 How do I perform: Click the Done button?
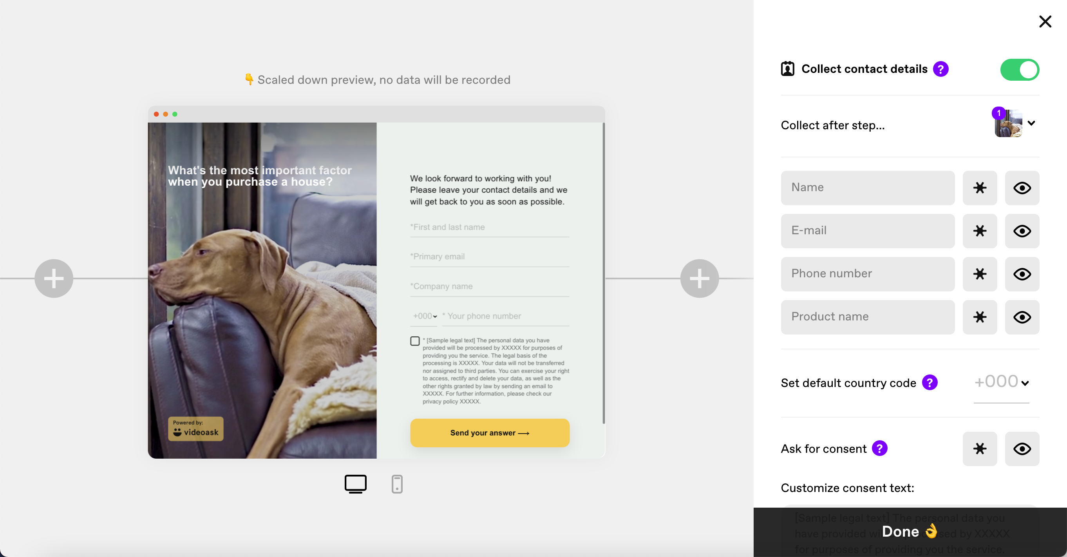910,532
